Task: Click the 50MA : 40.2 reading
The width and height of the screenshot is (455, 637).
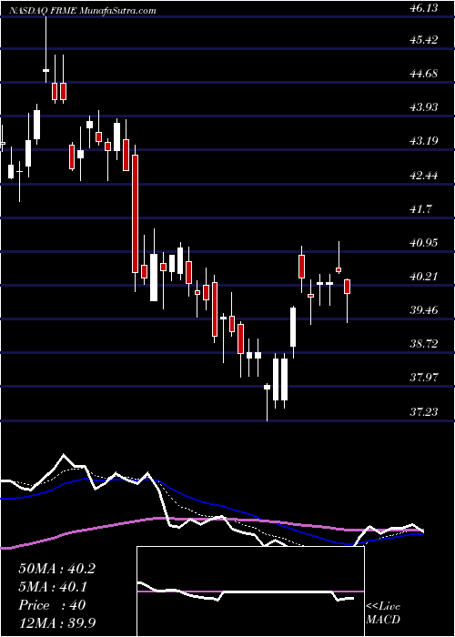Action: pyautogui.click(x=57, y=569)
